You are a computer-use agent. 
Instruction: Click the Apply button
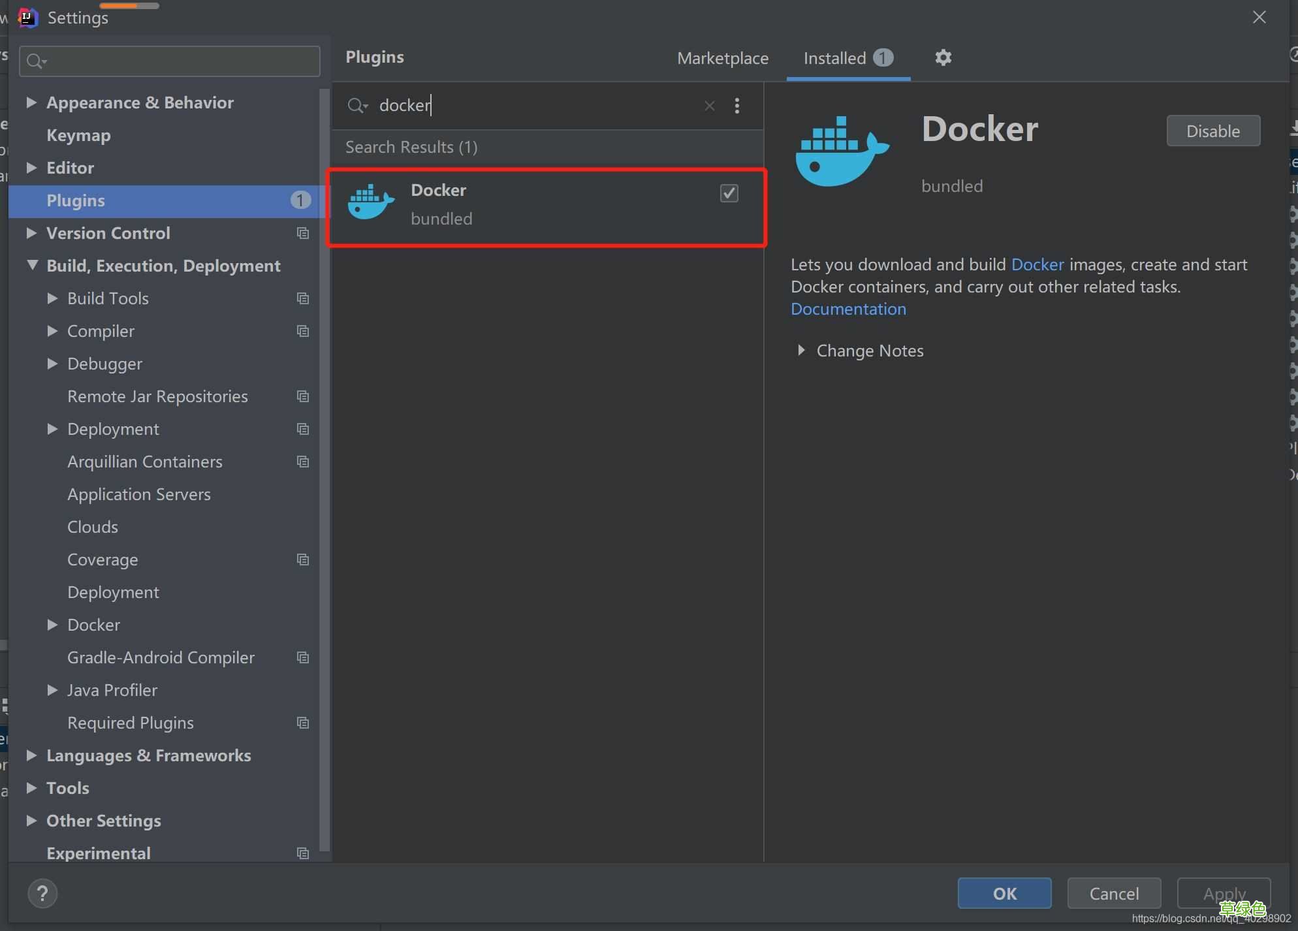(1224, 893)
